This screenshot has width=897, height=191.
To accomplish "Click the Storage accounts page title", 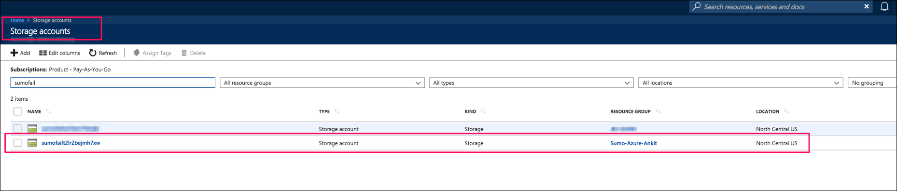I will [40, 31].
